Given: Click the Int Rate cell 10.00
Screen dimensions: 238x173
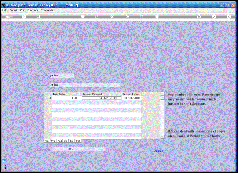Looking at the screenshot, I should (66, 98).
